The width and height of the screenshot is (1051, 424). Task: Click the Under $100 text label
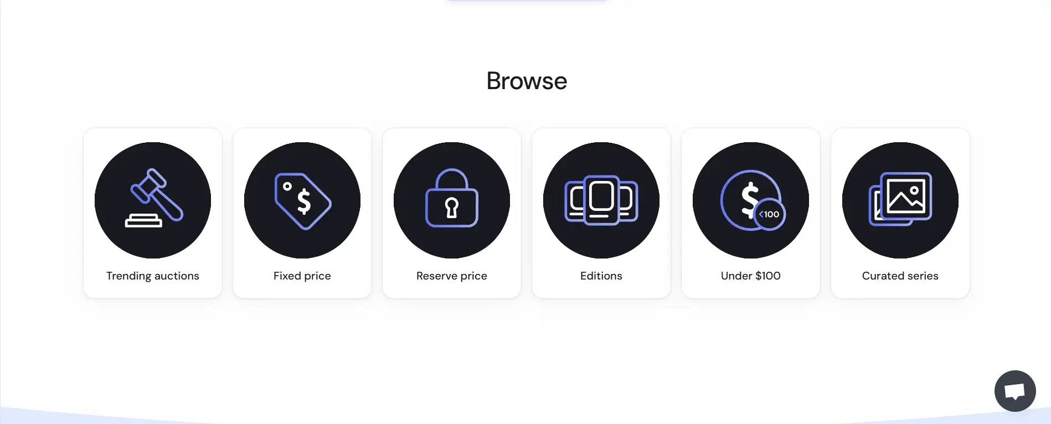(x=751, y=276)
